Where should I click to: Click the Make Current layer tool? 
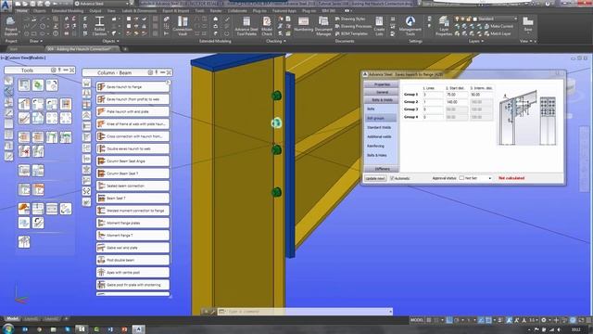(x=498, y=26)
